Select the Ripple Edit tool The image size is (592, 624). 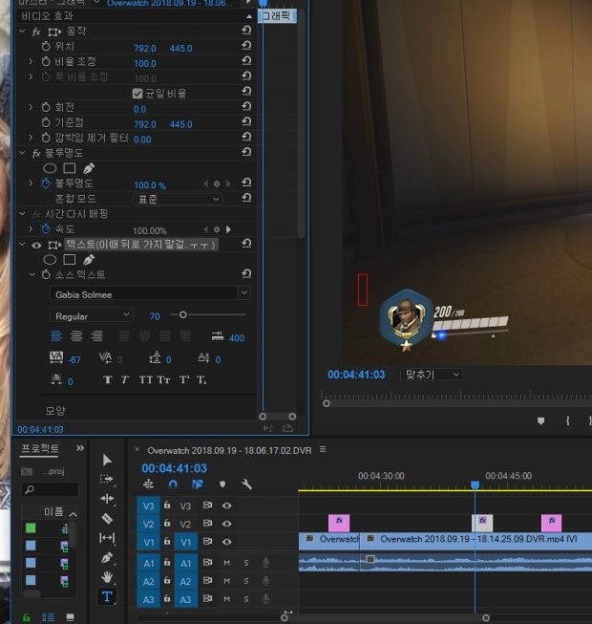pyautogui.click(x=107, y=498)
